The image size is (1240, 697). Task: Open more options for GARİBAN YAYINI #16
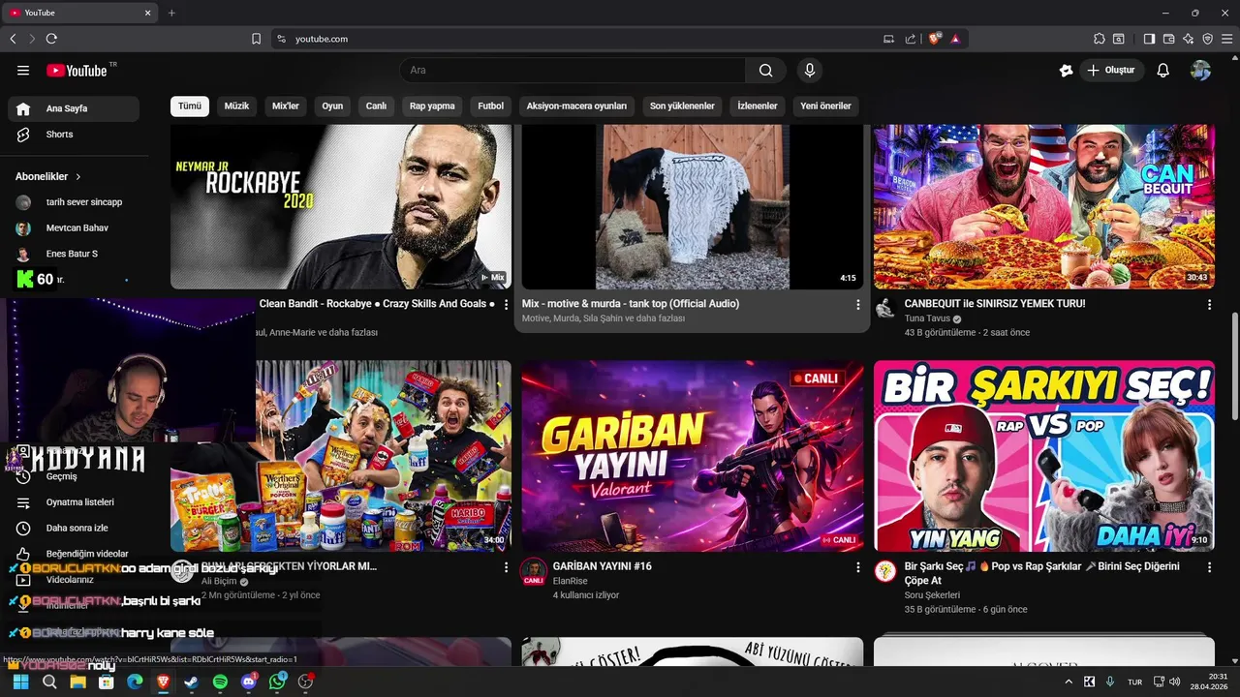pyautogui.click(x=857, y=566)
